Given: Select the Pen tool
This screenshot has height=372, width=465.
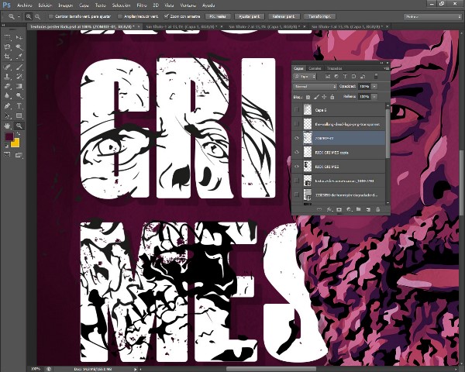Looking at the screenshot, I should (x=8, y=106).
